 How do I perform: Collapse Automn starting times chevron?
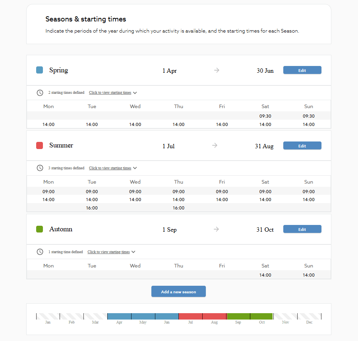134,252
